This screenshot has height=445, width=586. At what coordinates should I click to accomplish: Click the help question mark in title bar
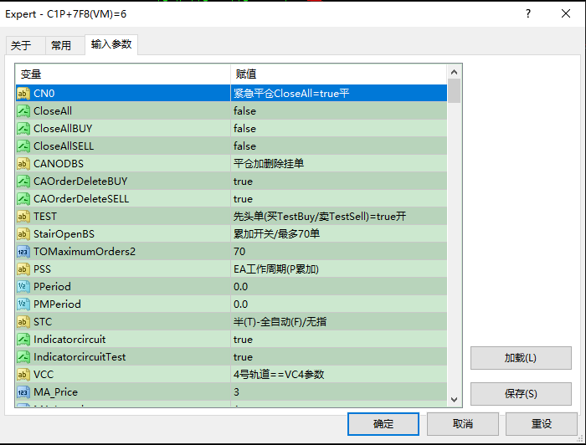(527, 14)
